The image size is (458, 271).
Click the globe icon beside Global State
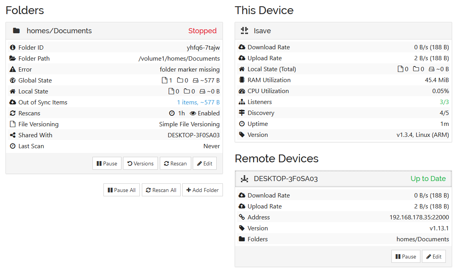tap(13, 81)
